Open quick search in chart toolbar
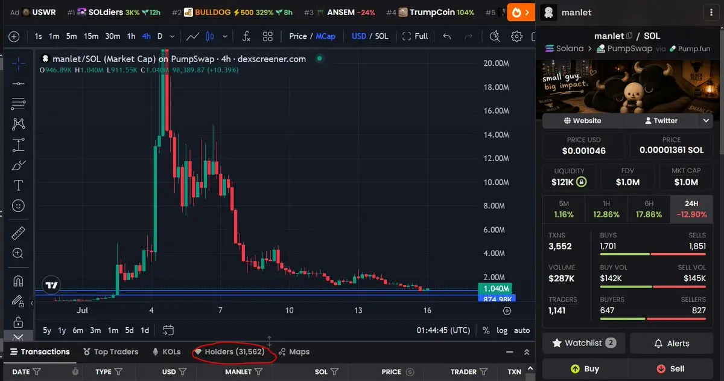The image size is (724, 381). (495, 36)
